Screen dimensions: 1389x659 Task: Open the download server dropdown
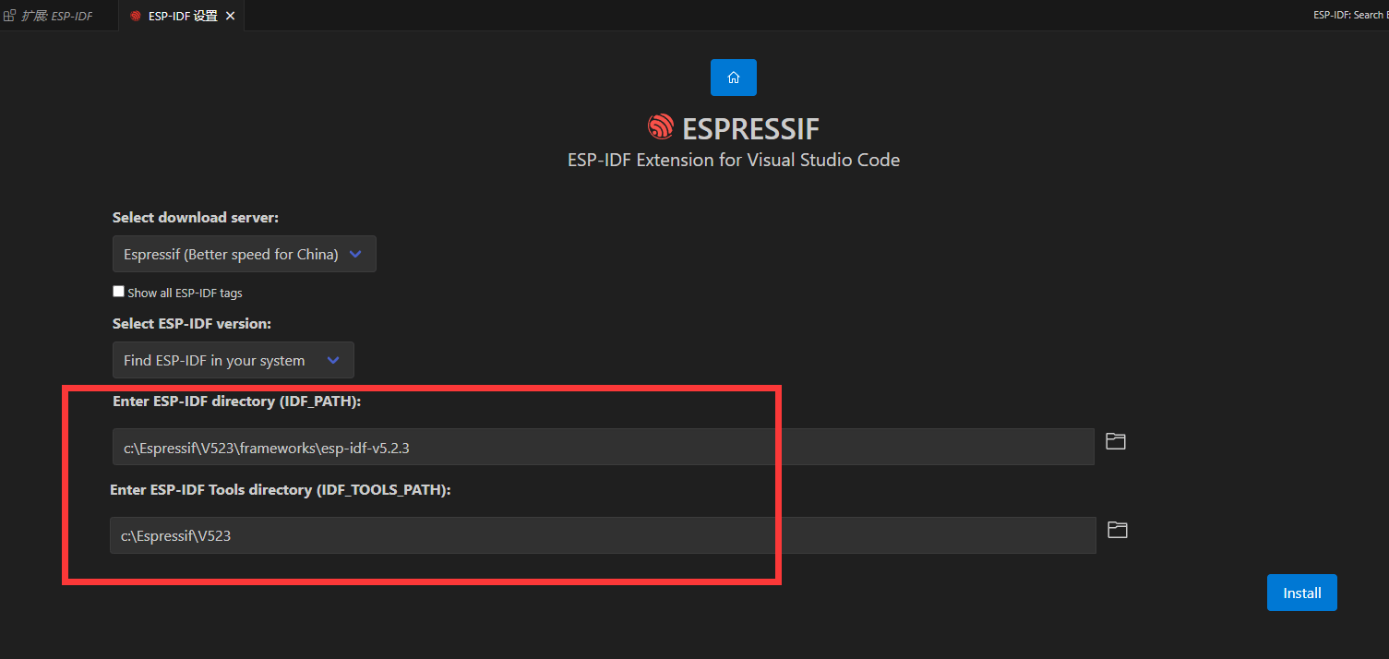[244, 254]
